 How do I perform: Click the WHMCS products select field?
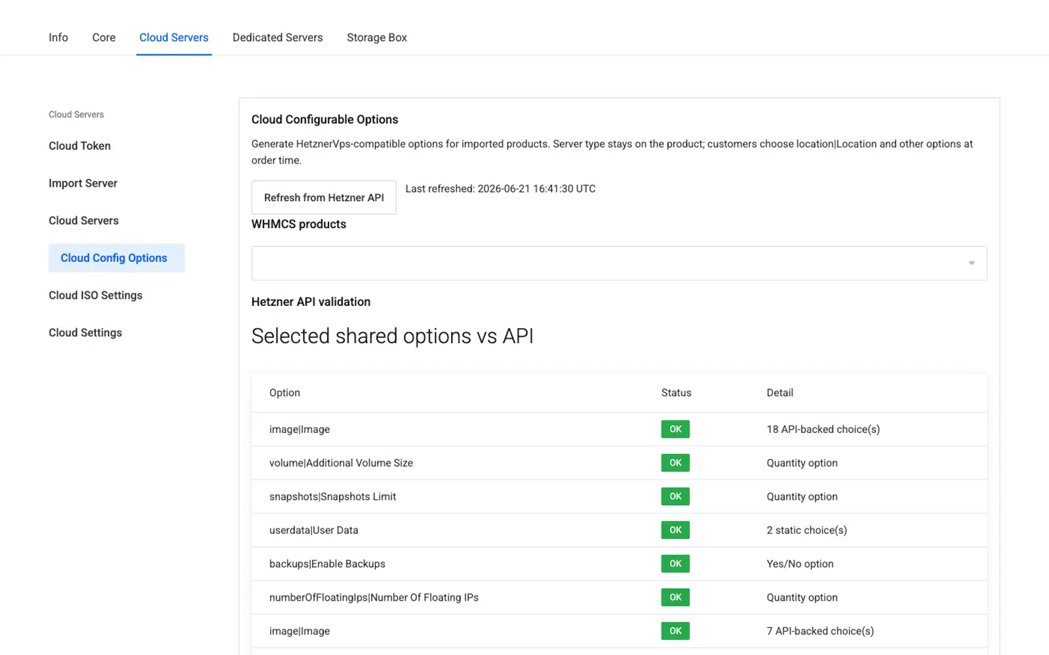click(x=619, y=263)
